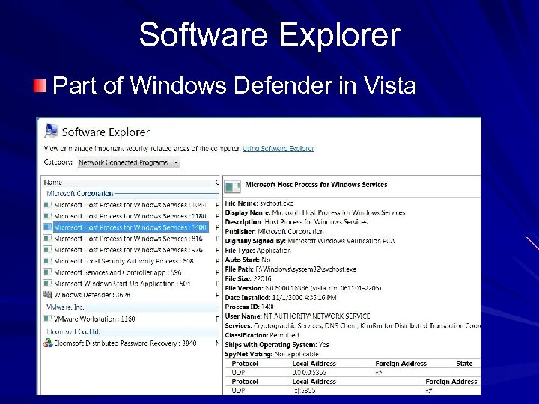Open the Category dropdown showing Network Connected Programs

[129, 162]
